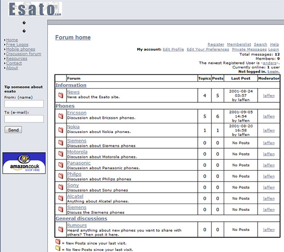Click Login link after Not logged in

pos(274,72)
